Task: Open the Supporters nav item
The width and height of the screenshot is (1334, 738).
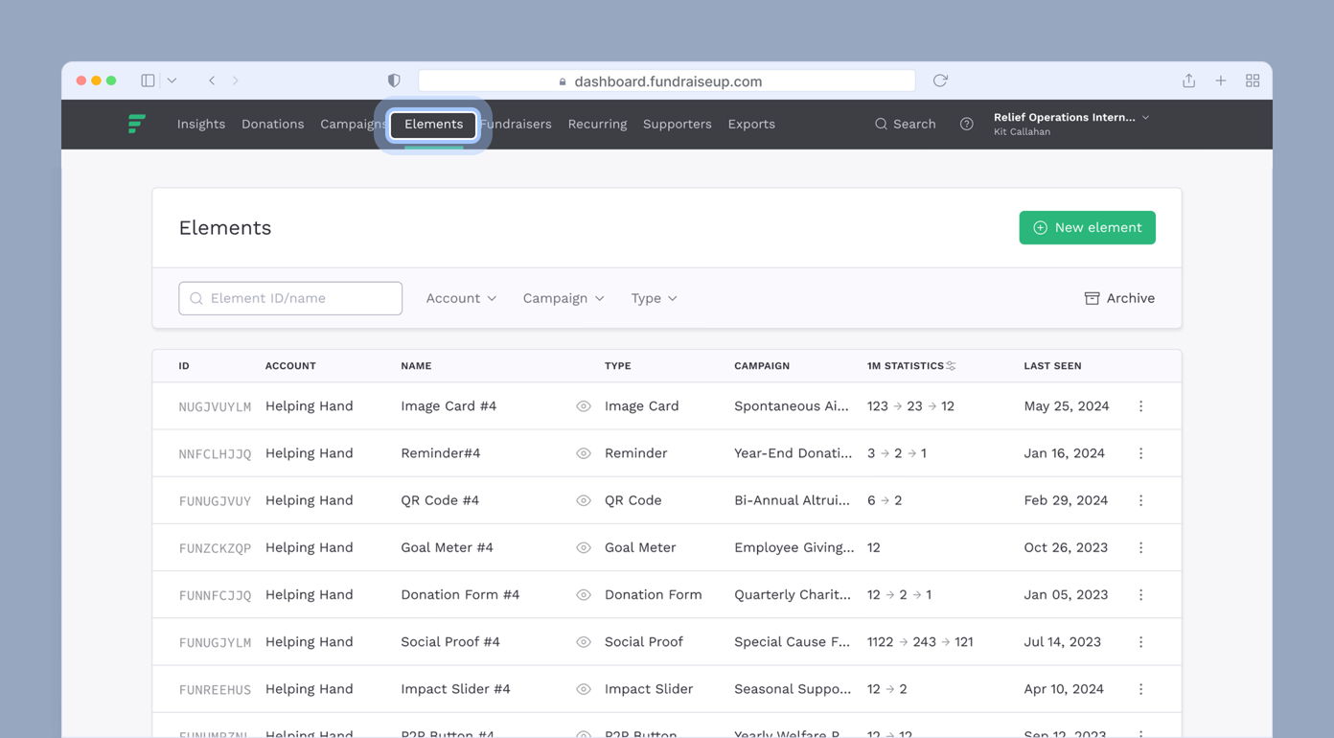Action: coord(678,124)
